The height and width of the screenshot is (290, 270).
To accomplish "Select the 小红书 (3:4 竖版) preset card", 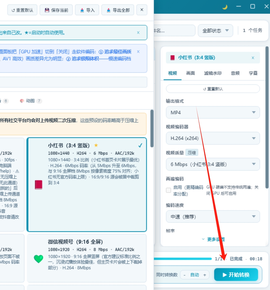I will coord(87,185).
